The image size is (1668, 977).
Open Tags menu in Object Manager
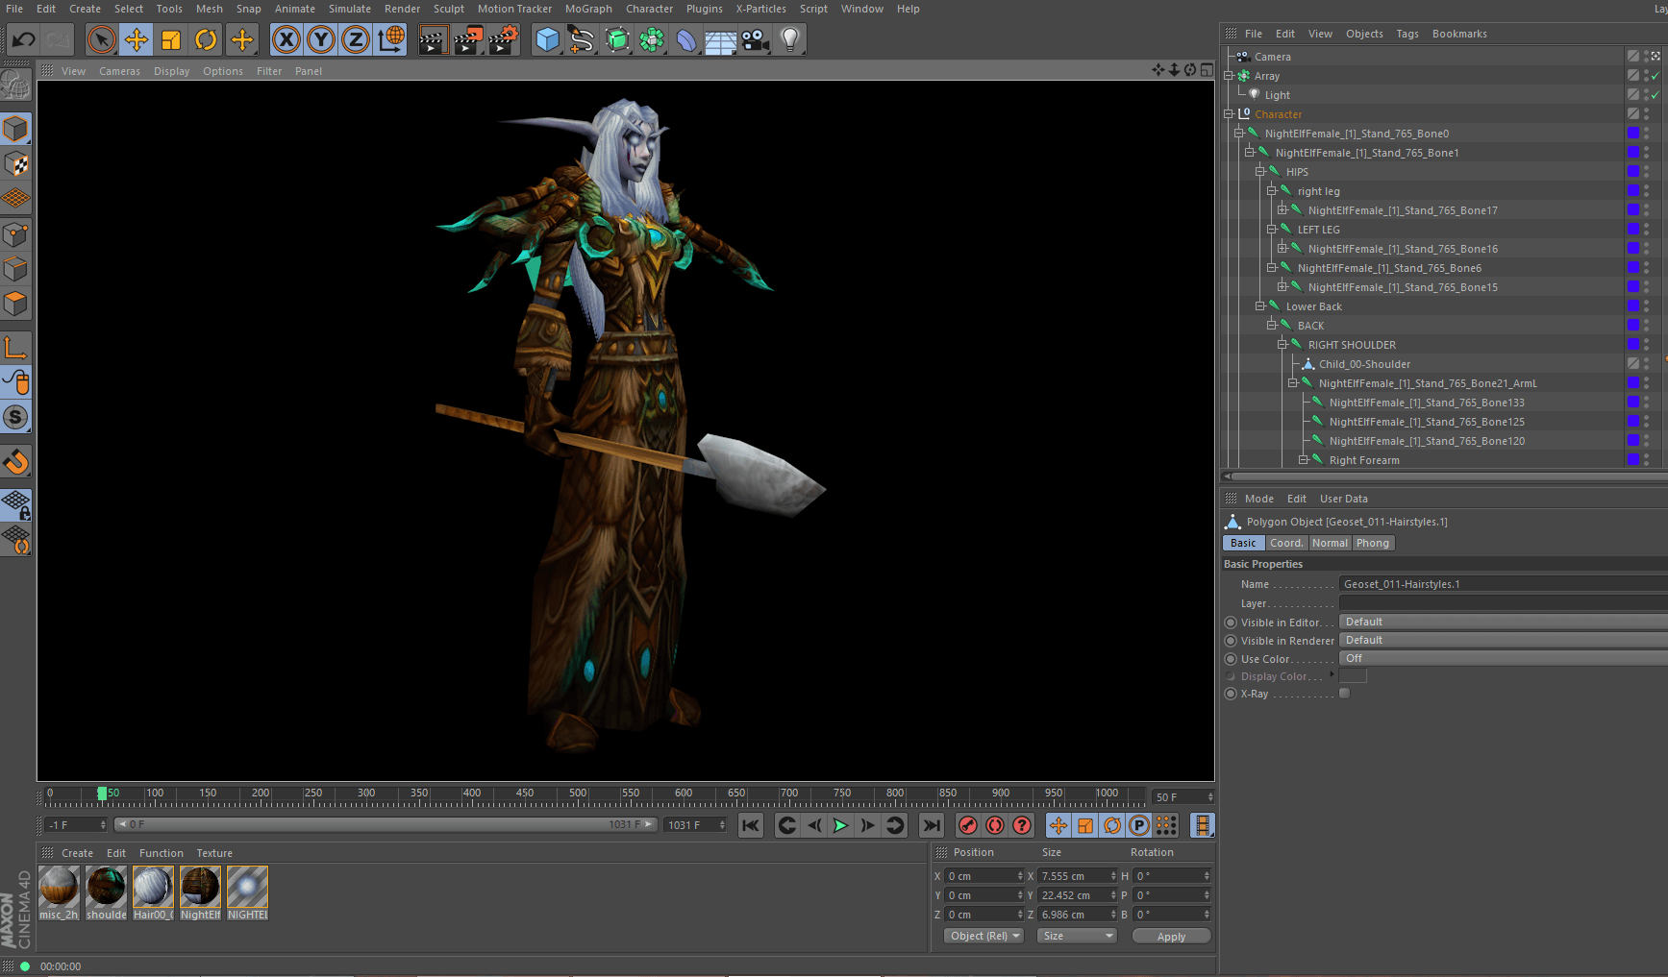click(x=1407, y=34)
